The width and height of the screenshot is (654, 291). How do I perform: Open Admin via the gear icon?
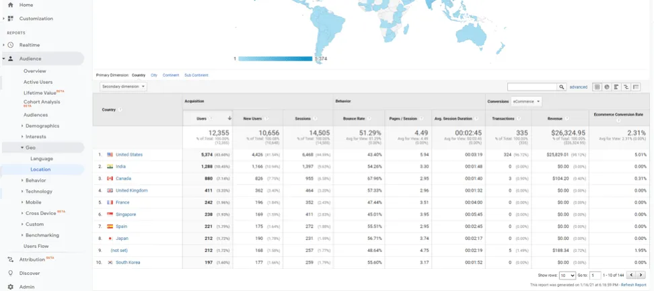tap(10, 286)
